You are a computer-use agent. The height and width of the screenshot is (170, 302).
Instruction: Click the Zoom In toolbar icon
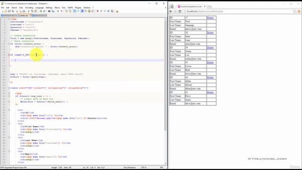pyautogui.click(x=58, y=11)
